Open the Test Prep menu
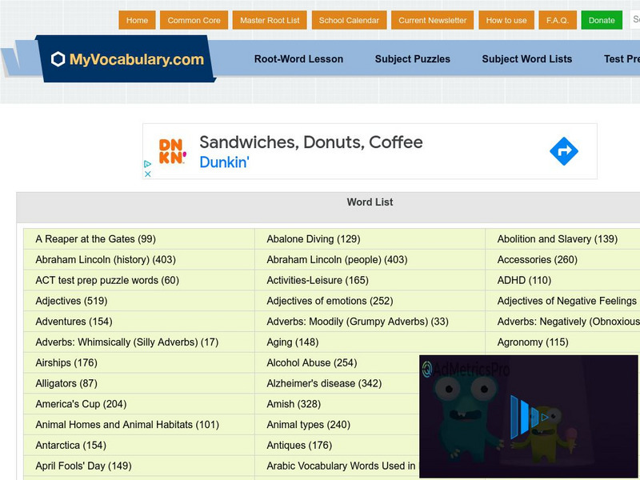 pos(624,59)
